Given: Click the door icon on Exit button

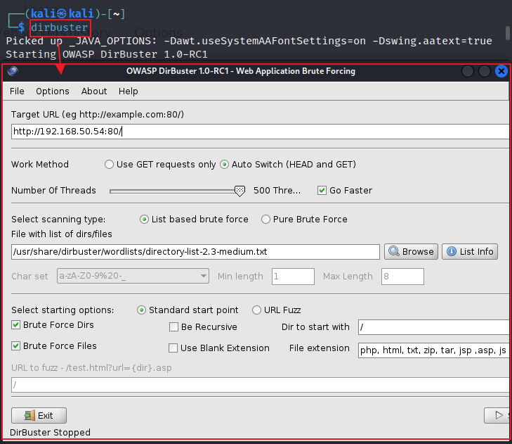Looking at the screenshot, I should tap(29, 416).
